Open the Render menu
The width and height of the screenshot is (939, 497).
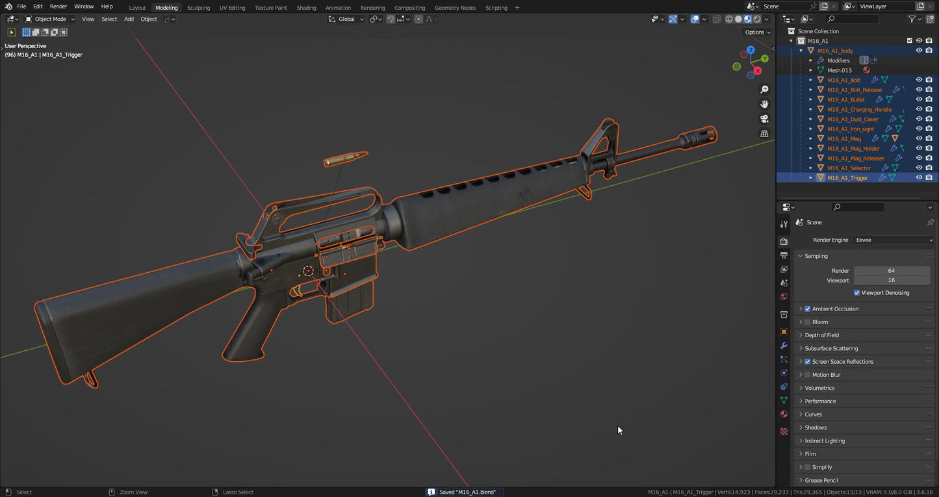coord(58,6)
